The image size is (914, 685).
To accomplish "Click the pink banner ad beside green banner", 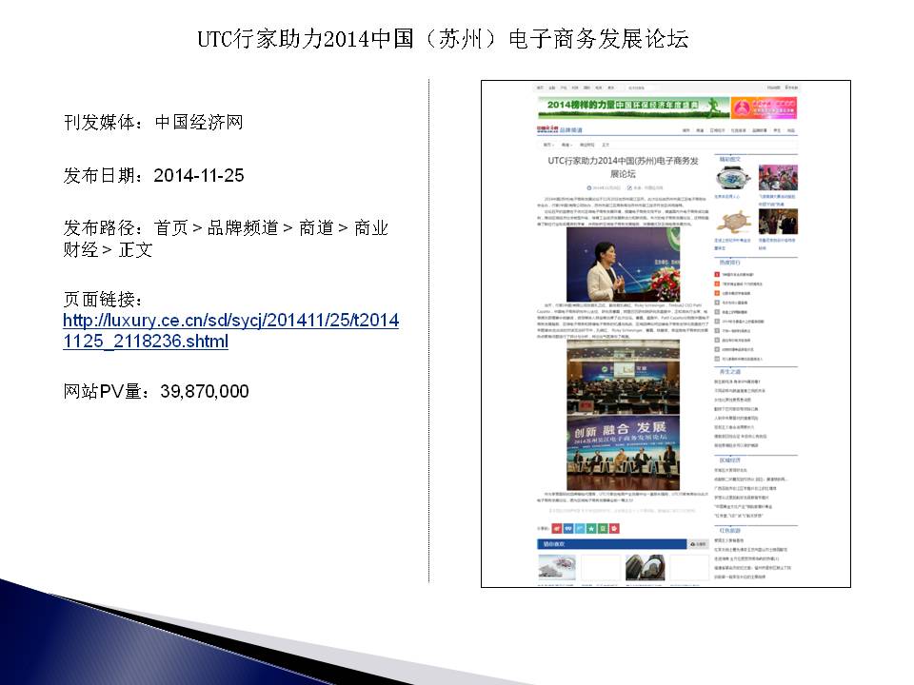I will tap(764, 108).
